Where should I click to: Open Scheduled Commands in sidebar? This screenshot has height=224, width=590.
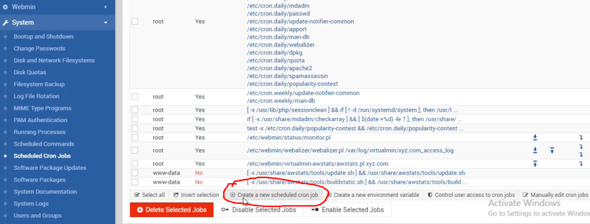(44, 144)
